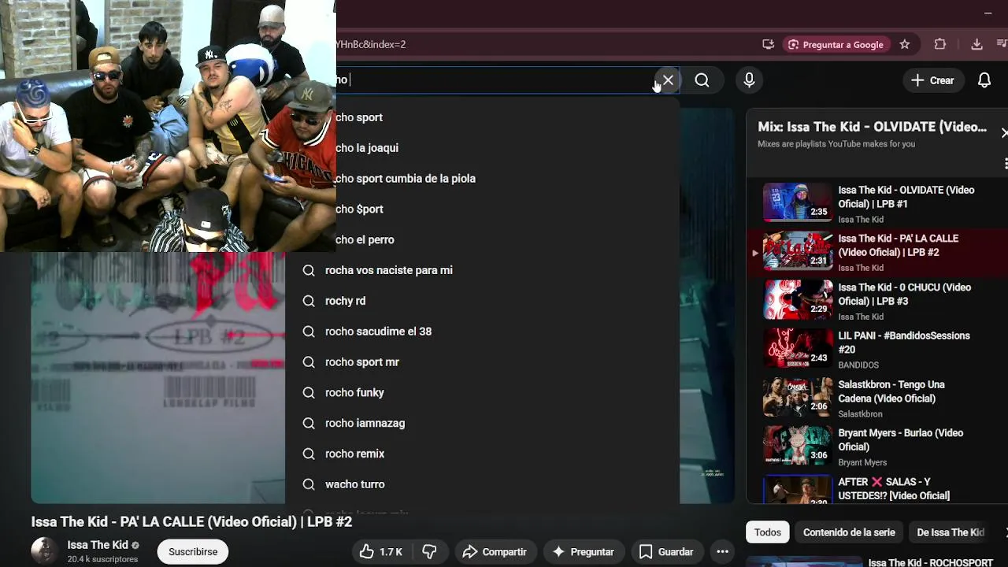1008x567 pixels.
Task: Open 'Bryant Myers - Burlao' title link
Action: (x=900, y=439)
